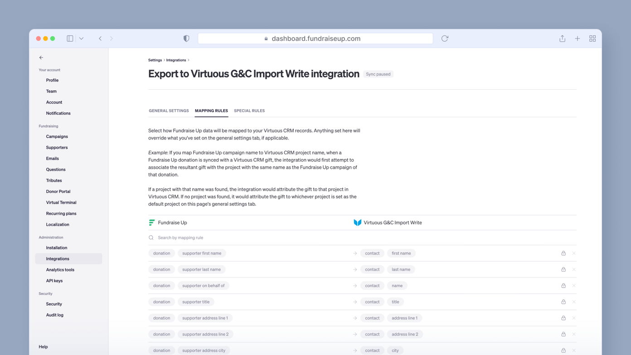Go to Integrations in the breadcrumb
The width and height of the screenshot is (631, 355).
(x=176, y=60)
